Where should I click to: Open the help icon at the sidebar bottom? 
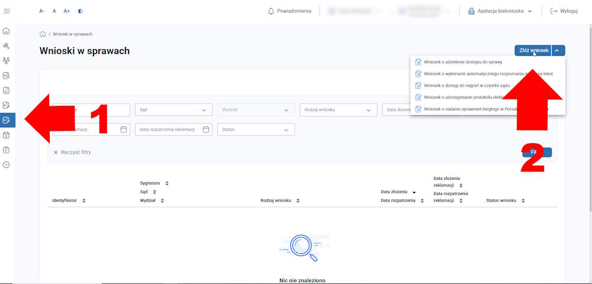click(7, 164)
